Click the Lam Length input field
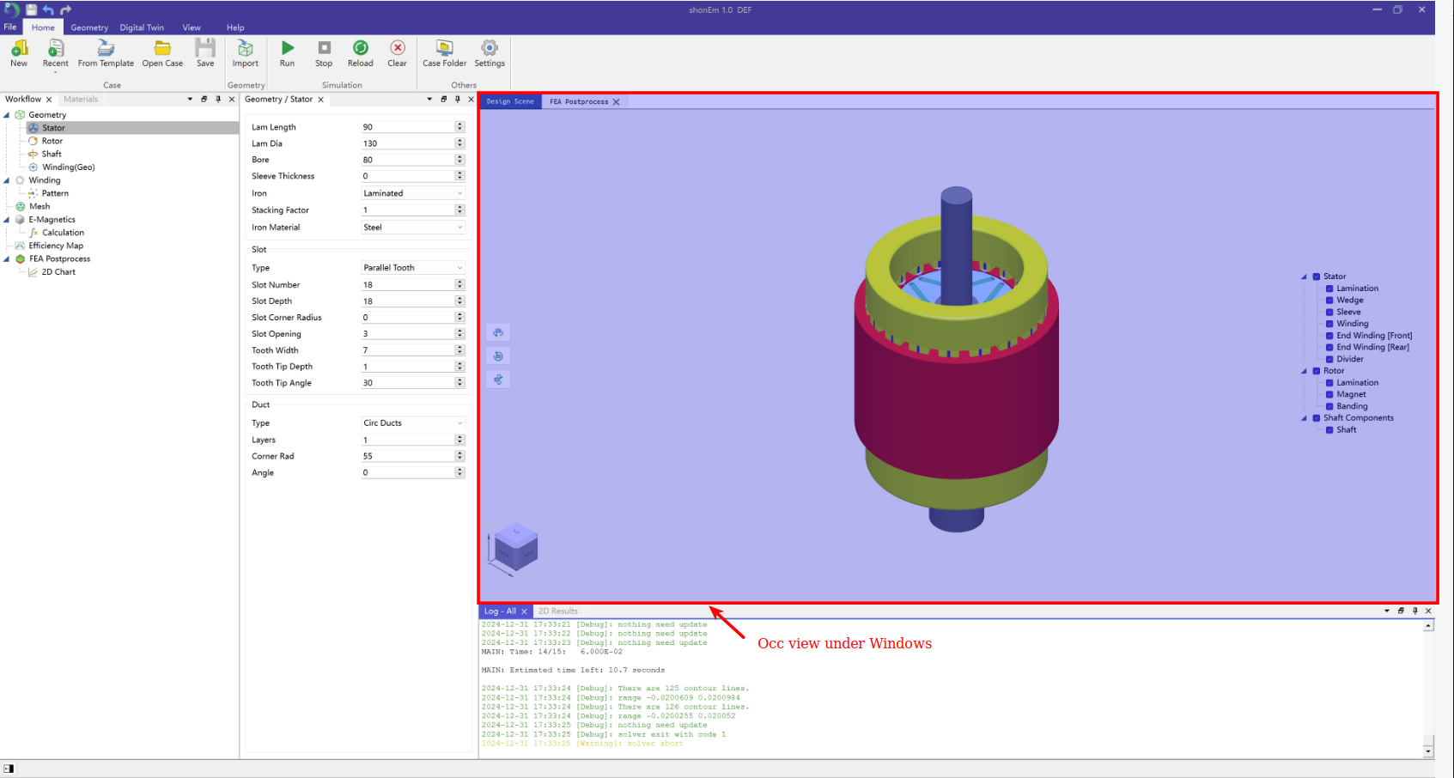This screenshot has width=1454, height=778. click(407, 127)
